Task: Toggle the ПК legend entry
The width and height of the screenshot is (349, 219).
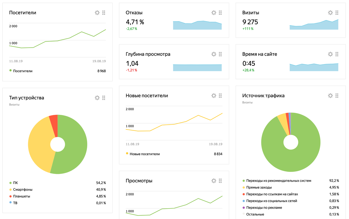Action: pos(14,183)
